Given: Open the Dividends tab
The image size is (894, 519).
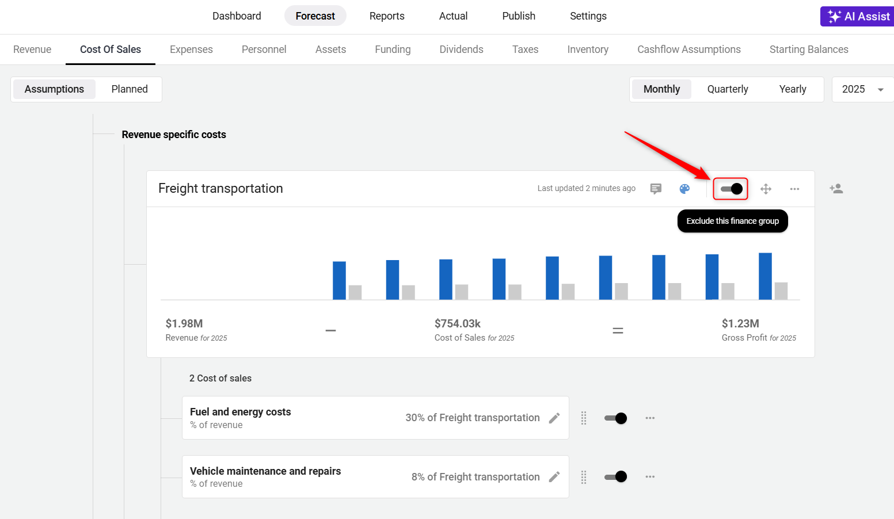Looking at the screenshot, I should click(461, 49).
